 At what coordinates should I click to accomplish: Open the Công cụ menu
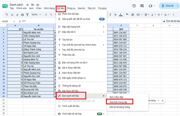pos(71,8)
